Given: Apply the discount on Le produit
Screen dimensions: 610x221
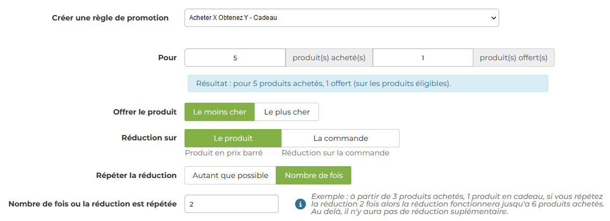Looking at the screenshot, I should (x=233, y=138).
